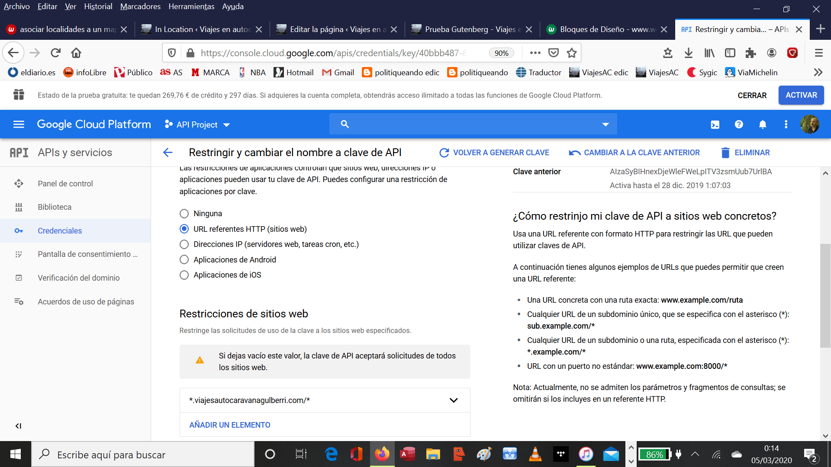This screenshot has width=831, height=467.
Task: Expand the viajesautocaravanagulberri.com referrer entry
Action: point(454,400)
